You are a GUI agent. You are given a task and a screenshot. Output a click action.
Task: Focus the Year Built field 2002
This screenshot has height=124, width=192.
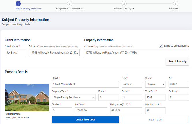[155, 98]
